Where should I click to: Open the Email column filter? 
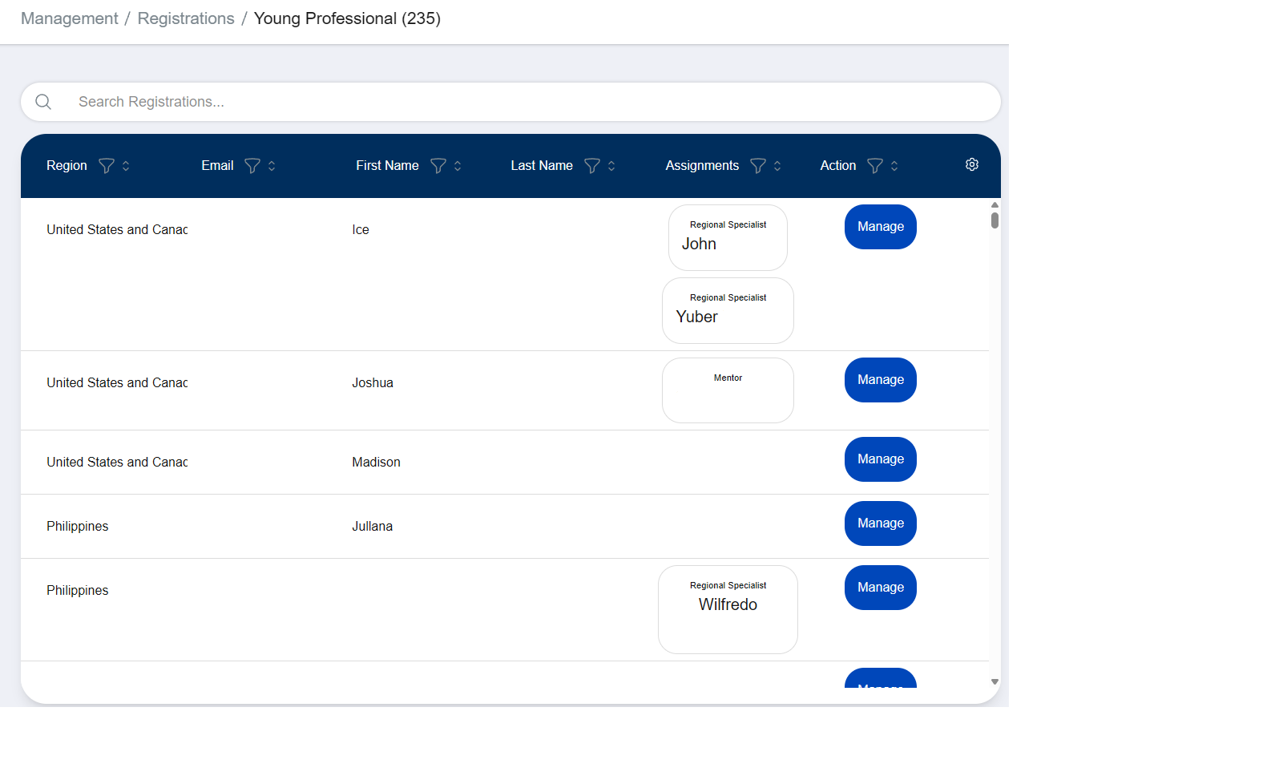coord(252,166)
